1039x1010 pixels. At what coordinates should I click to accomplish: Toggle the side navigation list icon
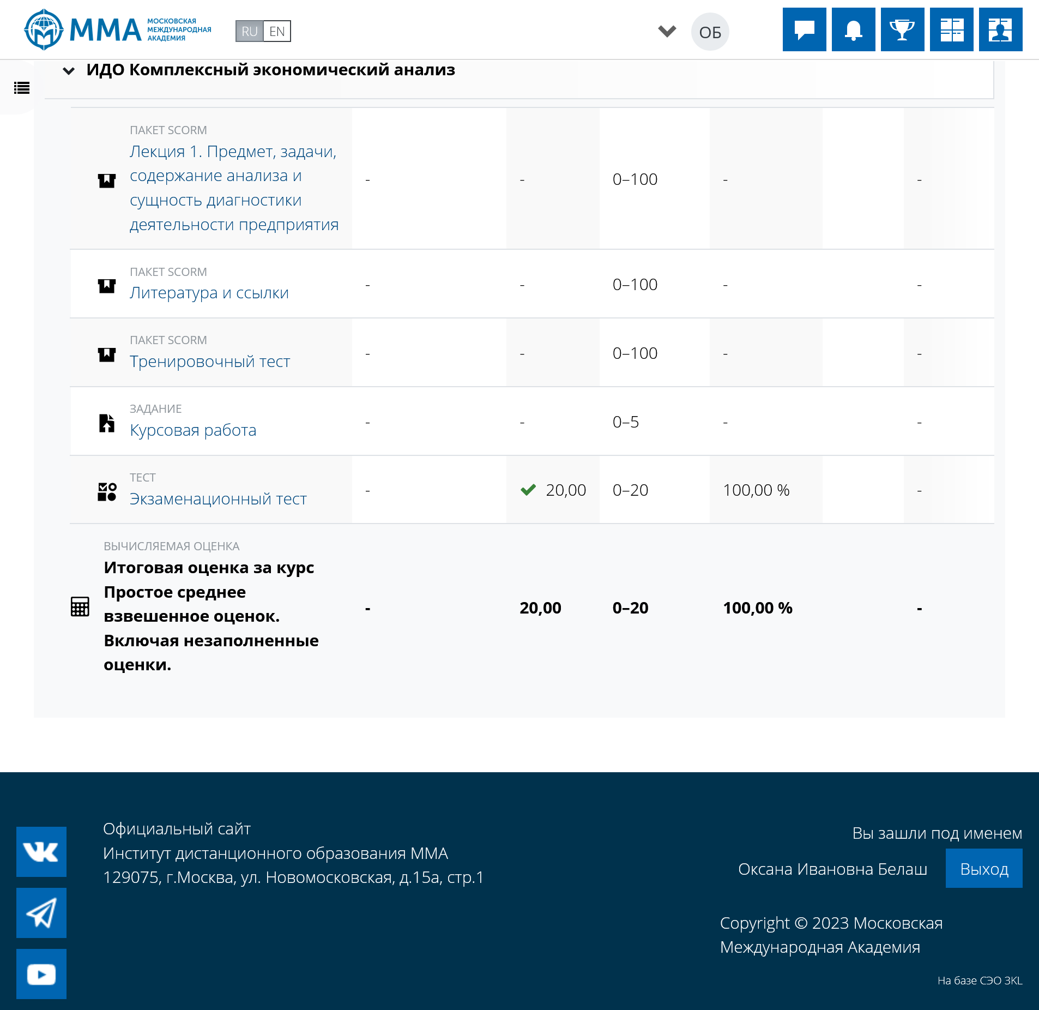(22, 88)
